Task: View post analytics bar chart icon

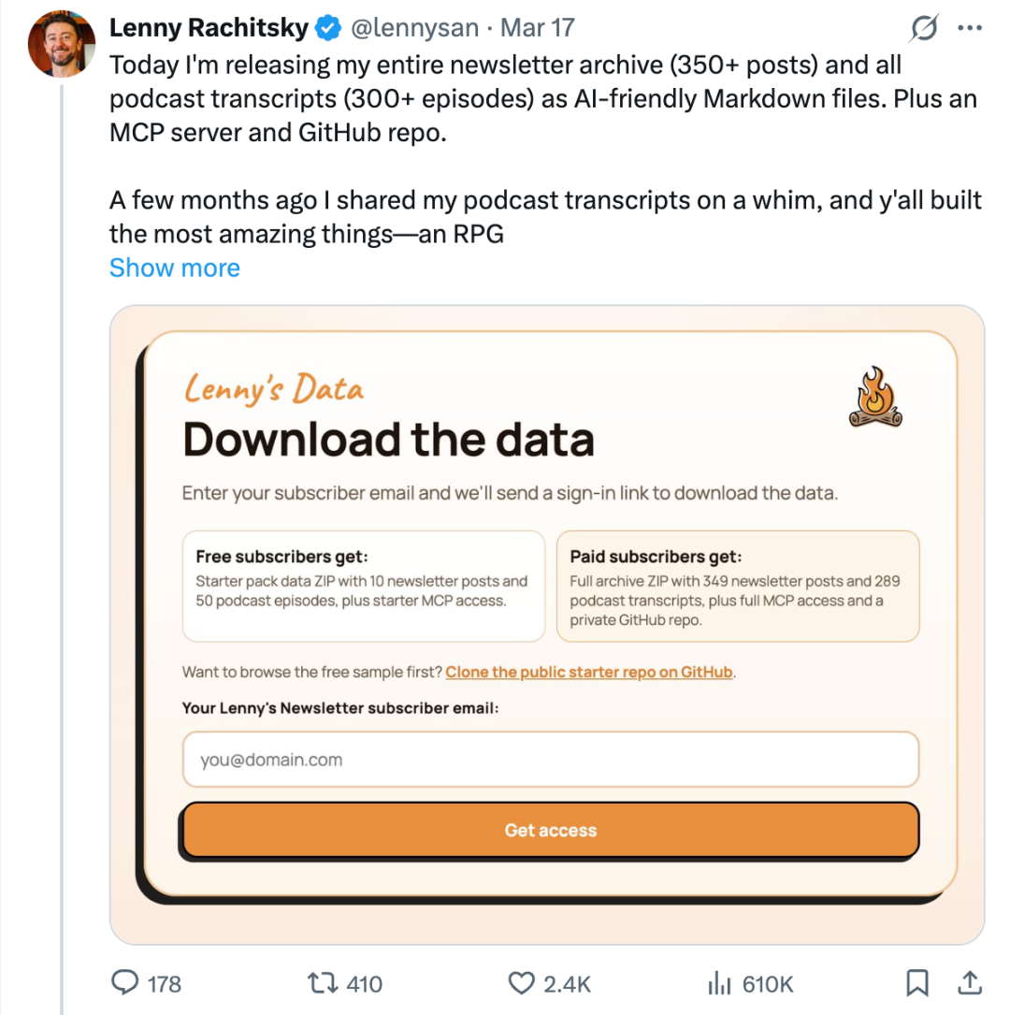Action: pyautogui.click(x=718, y=983)
